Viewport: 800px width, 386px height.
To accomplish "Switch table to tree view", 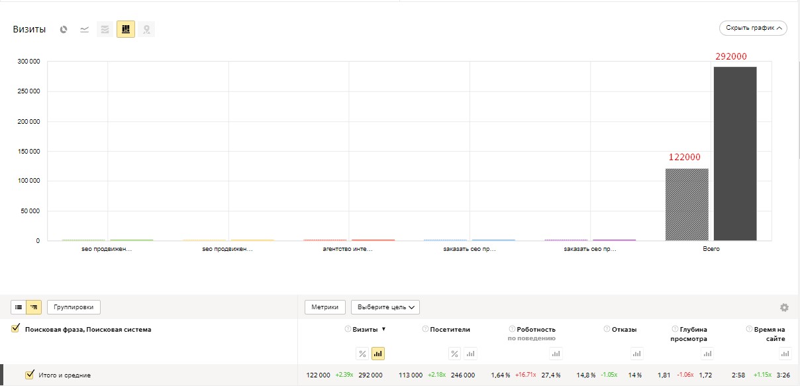I will (x=34, y=307).
